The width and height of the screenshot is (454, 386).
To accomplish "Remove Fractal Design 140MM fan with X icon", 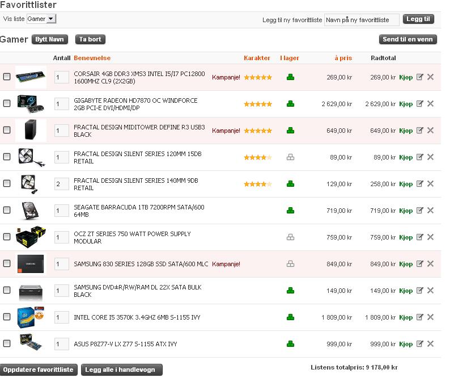I will pyautogui.click(x=431, y=183).
